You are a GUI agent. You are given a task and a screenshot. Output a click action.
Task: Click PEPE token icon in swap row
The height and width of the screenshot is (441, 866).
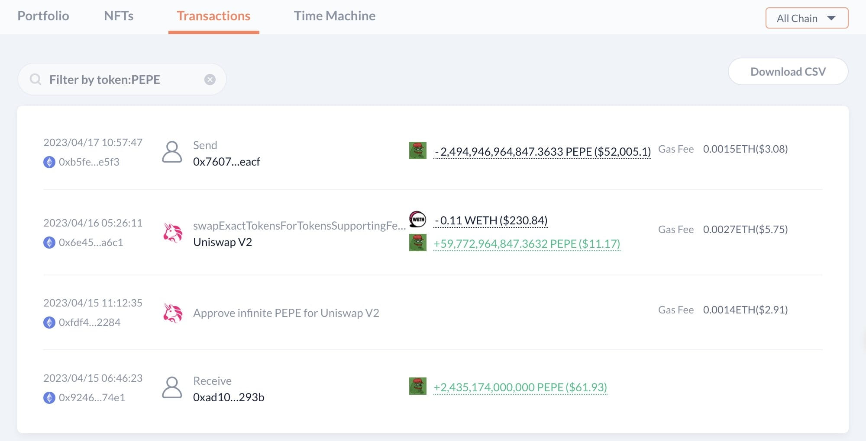coord(418,243)
